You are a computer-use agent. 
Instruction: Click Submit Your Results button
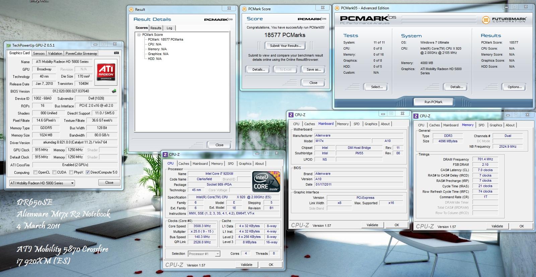(285, 46)
